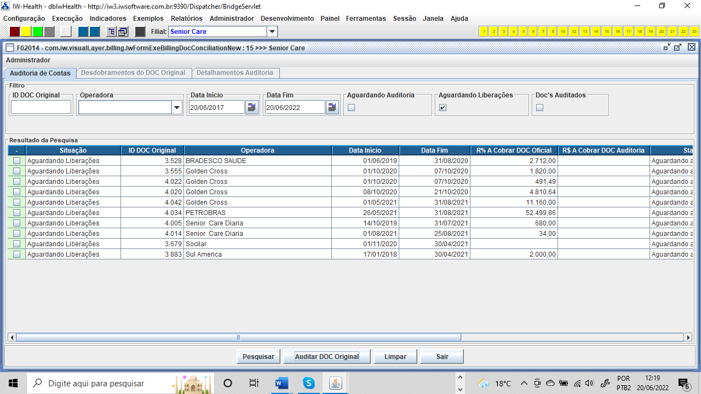Check the checkbox for DOC 4.005
Viewport: 701px width, 394px height.
point(16,223)
